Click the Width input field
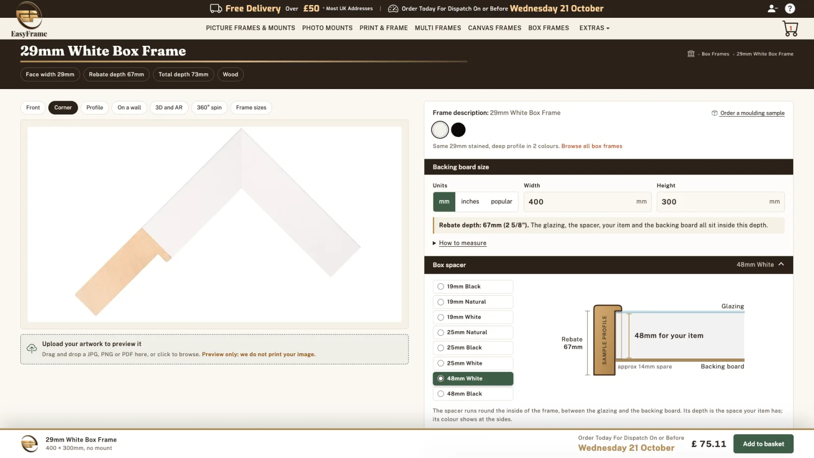This screenshot has width=814, height=458. tap(588, 202)
